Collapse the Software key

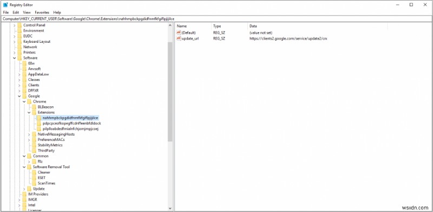(15, 58)
